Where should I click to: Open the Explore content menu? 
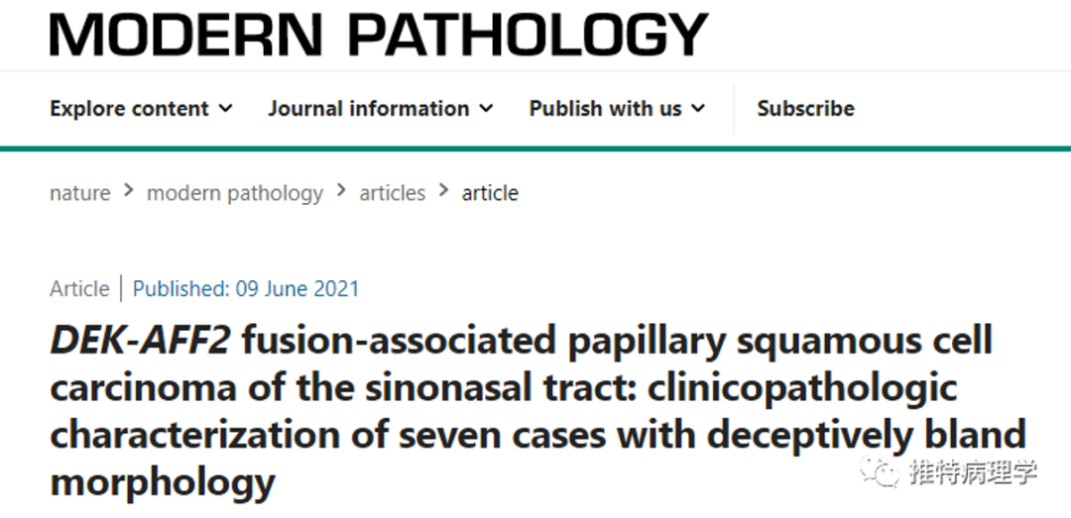[x=129, y=108]
